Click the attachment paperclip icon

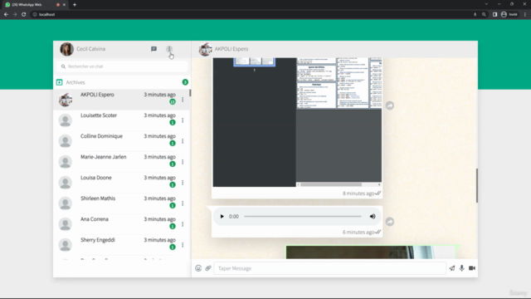pos(208,268)
